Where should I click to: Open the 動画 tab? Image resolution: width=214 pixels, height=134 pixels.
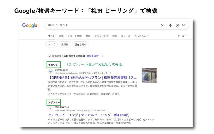[x=88, y=36]
